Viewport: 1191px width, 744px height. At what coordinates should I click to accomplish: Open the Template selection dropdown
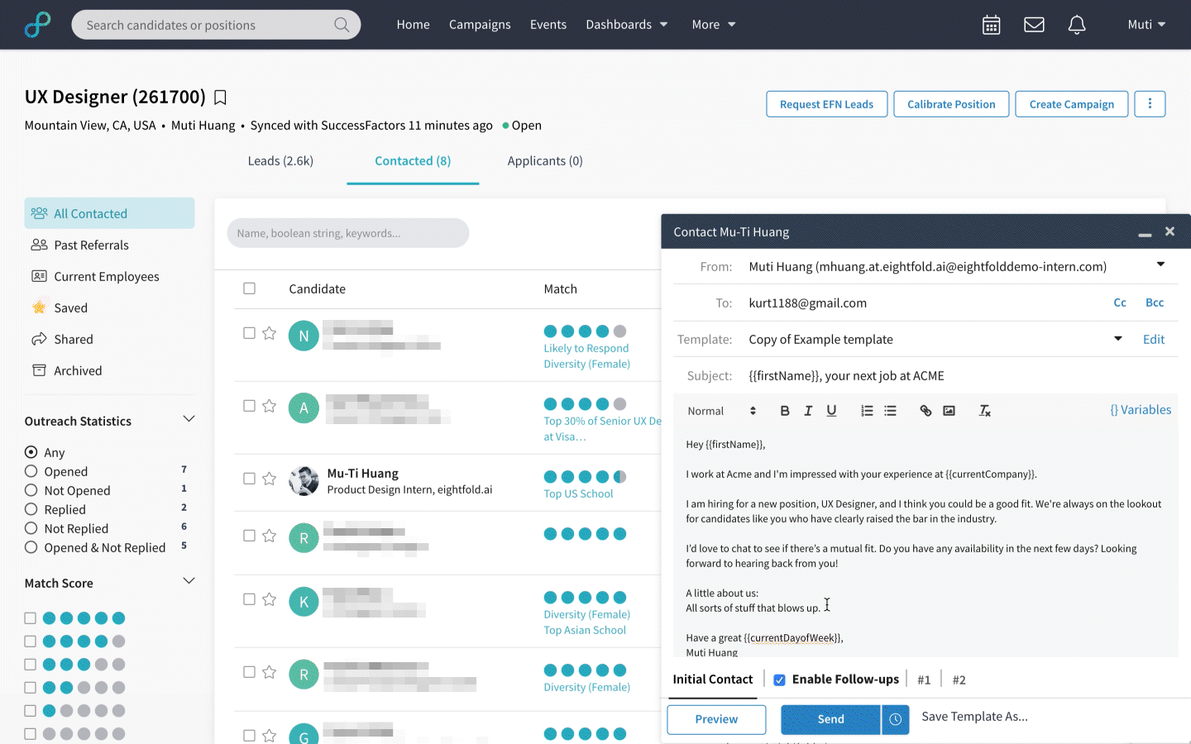tap(1118, 339)
